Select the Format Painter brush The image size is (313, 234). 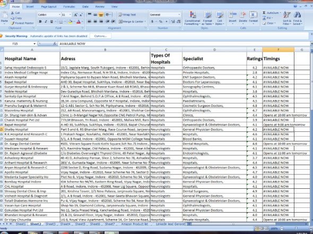click(13, 23)
